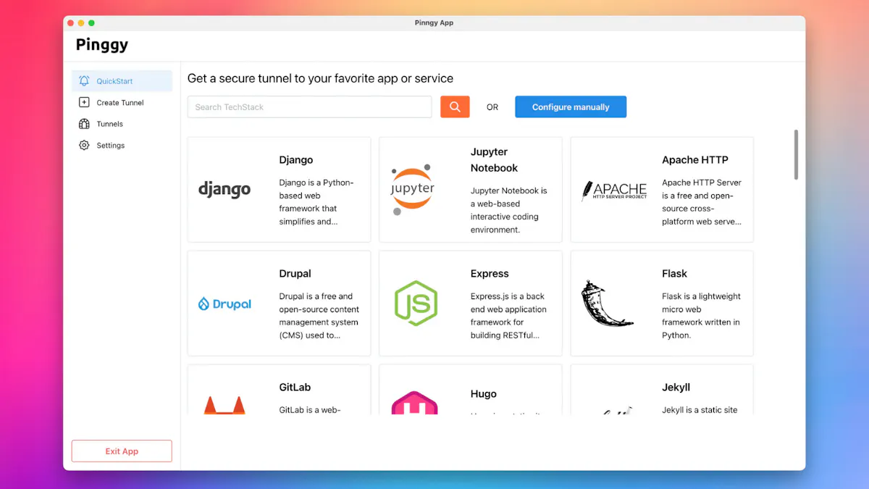Screen dimensions: 869x489
Task: Click the Exit App button
Action: point(122,451)
